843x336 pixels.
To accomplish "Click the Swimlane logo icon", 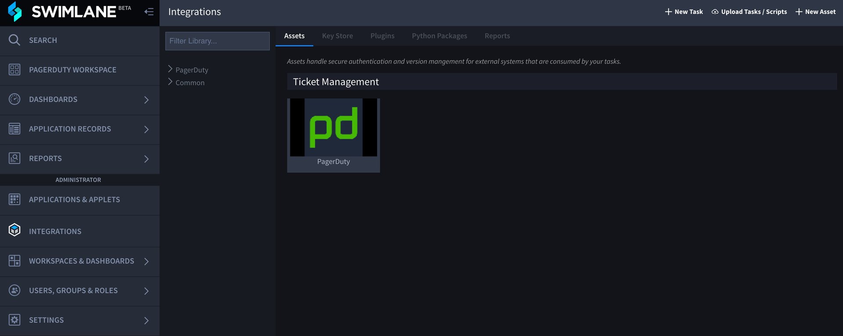I will point(15,12).
